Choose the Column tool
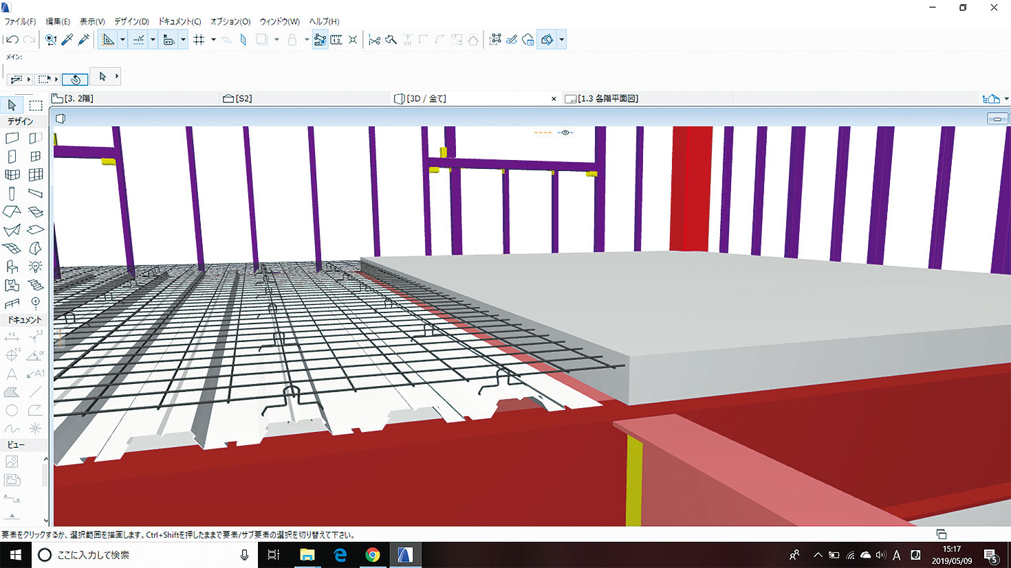This screenshot has height=568, width=1011. pos(12,194)
